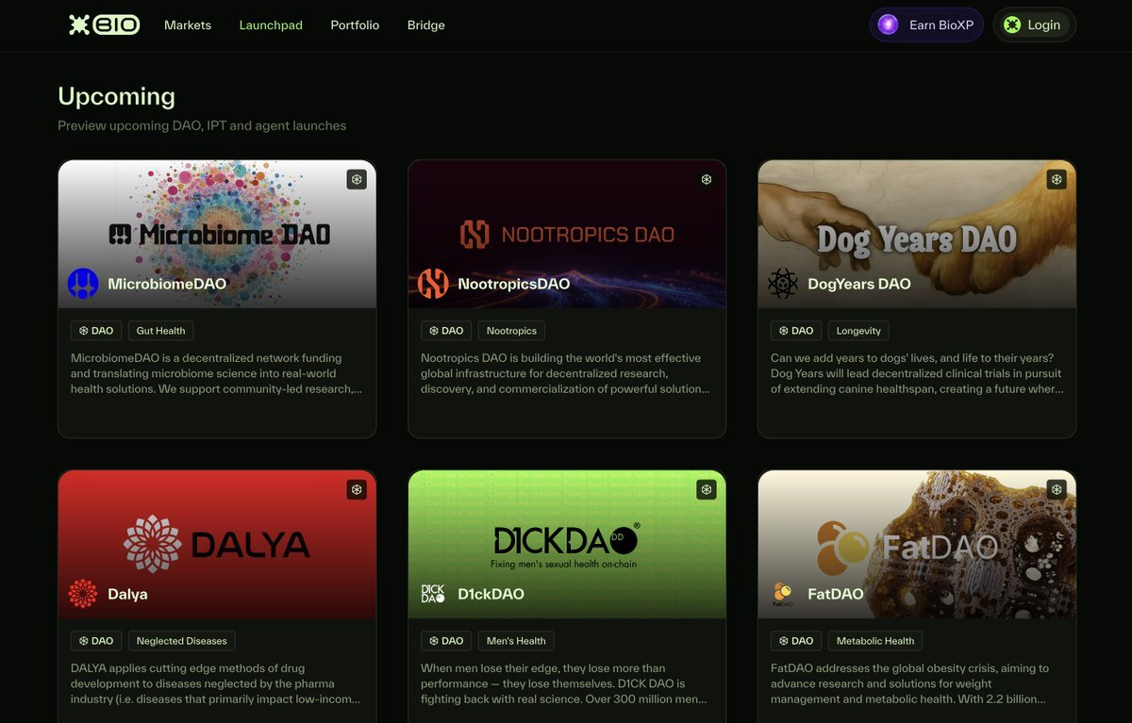Click the Login button

[1034, 25]
